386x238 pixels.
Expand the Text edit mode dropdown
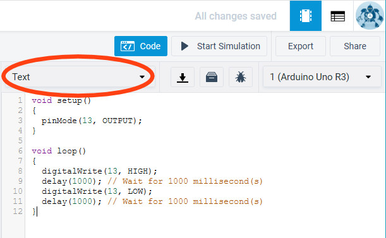[x=78, y=77]
